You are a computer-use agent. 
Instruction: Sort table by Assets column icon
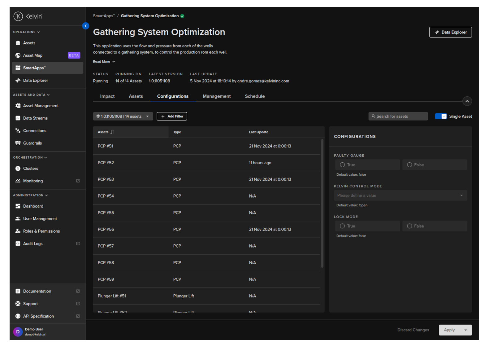[x=112, y=132]
